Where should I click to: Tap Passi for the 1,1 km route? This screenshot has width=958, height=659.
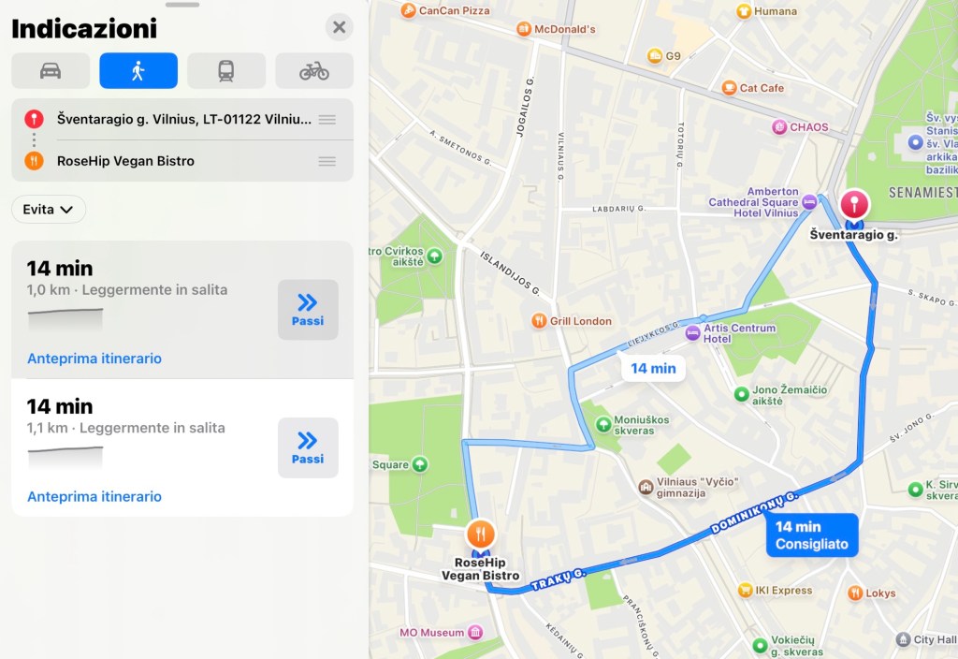[308, 448]
